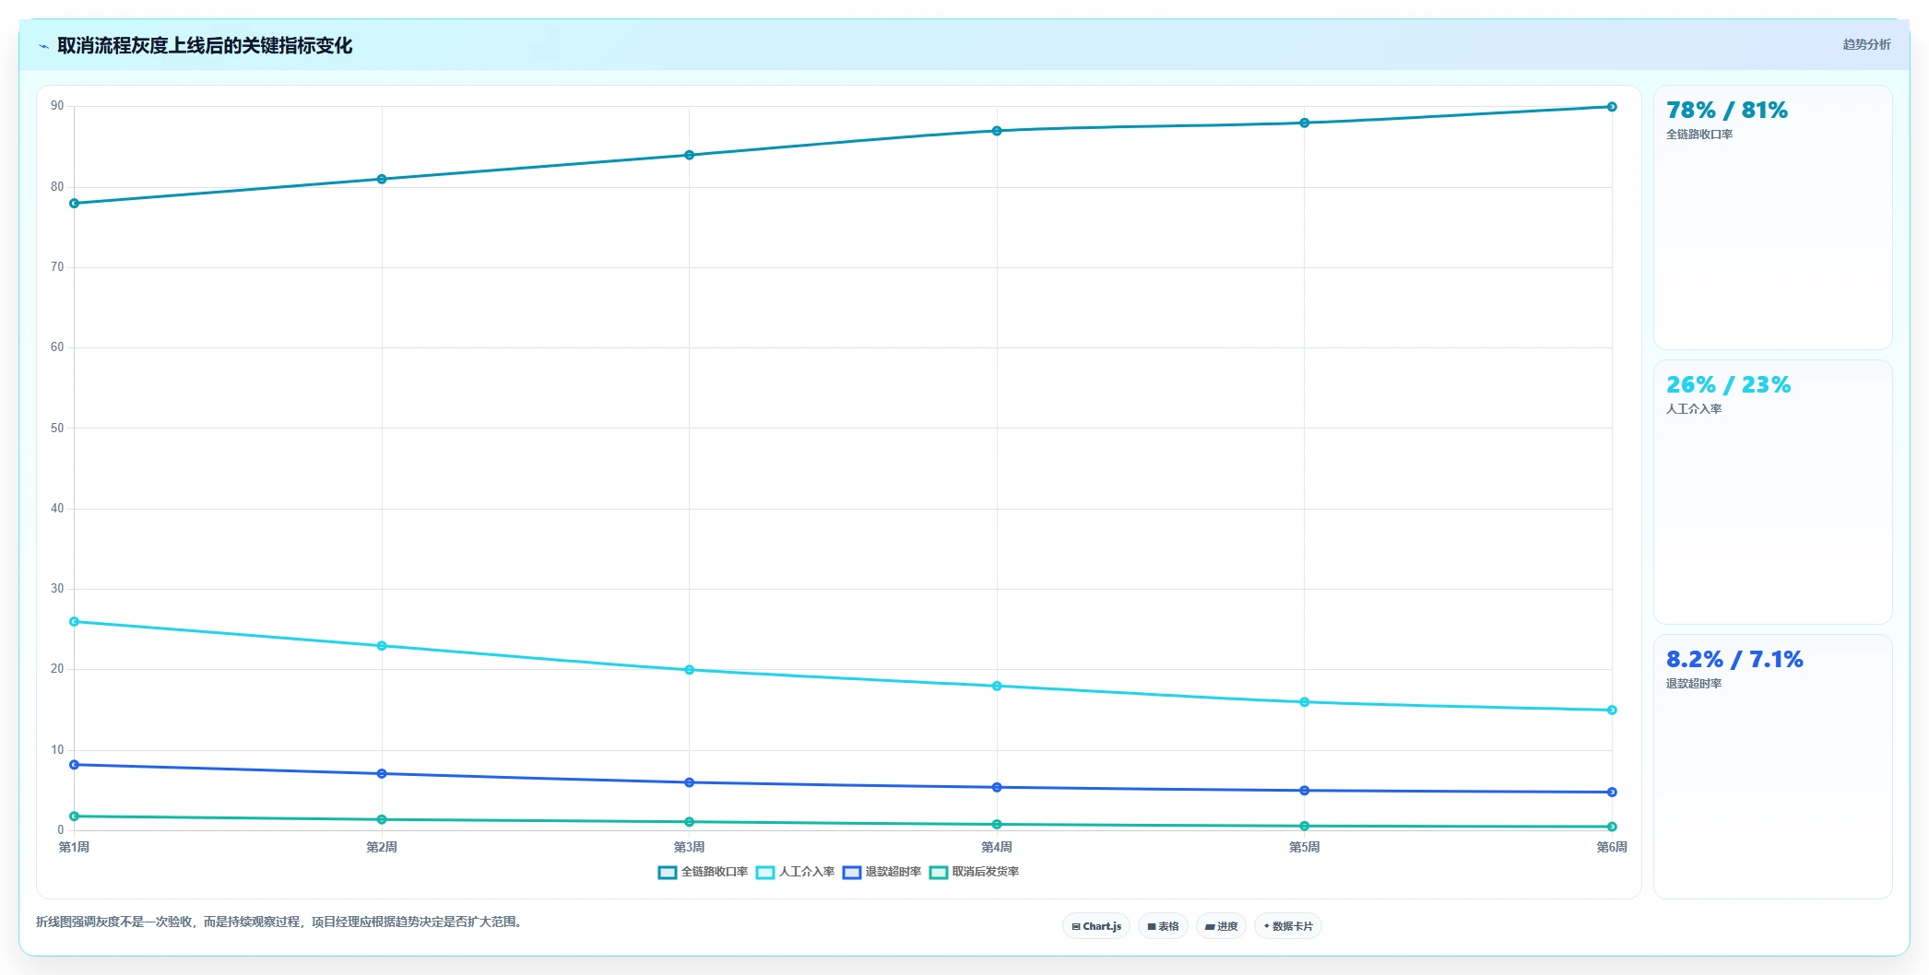Pick 退款超时率 data point at 第5周
This screenshot has height=975, width=1929.
coord(1305,791)
